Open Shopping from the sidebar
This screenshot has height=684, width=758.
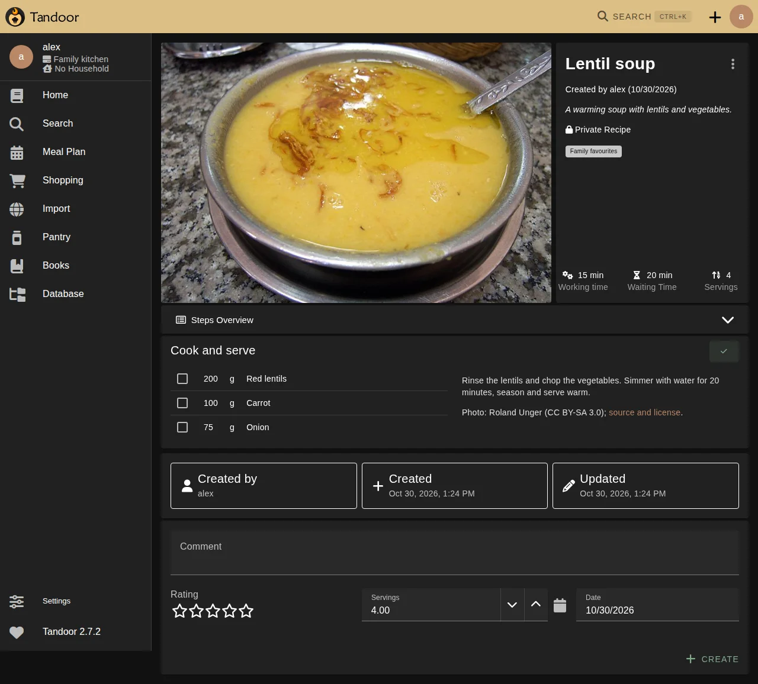tap(76, 180)
